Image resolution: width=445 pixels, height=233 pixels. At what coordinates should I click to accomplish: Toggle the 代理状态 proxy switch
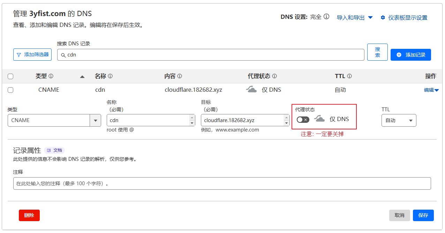pos(303,120)
